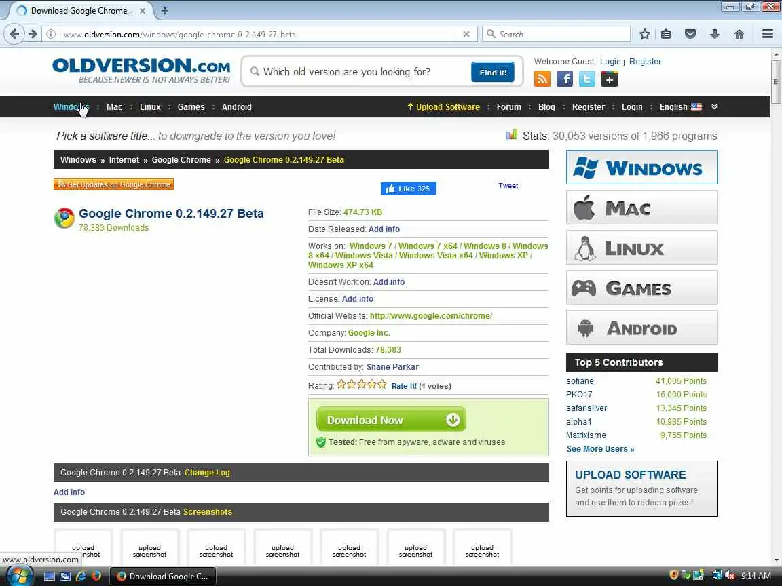This screenshot has height=586, width=782.
Task: Click Show Desktop taskbar icon
Action: (x=50, y=576)
